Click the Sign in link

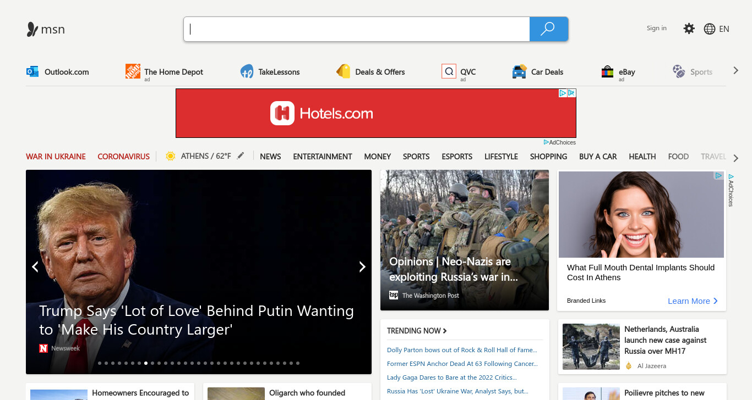tap(657, 28)
